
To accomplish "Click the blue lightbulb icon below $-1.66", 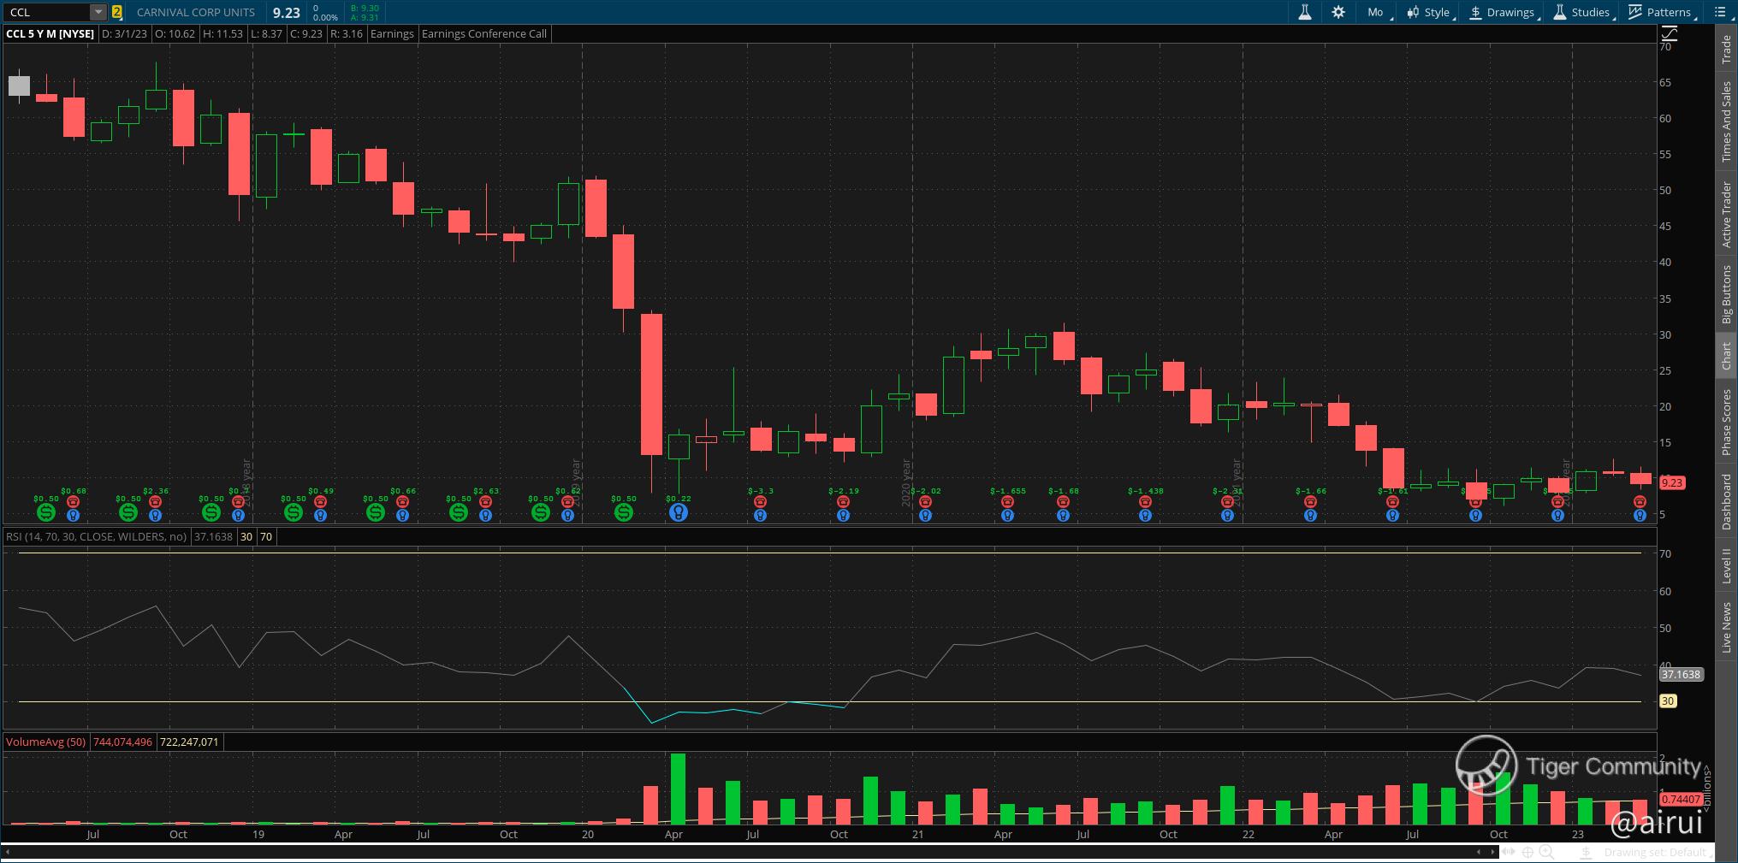I will point(1310,516).
